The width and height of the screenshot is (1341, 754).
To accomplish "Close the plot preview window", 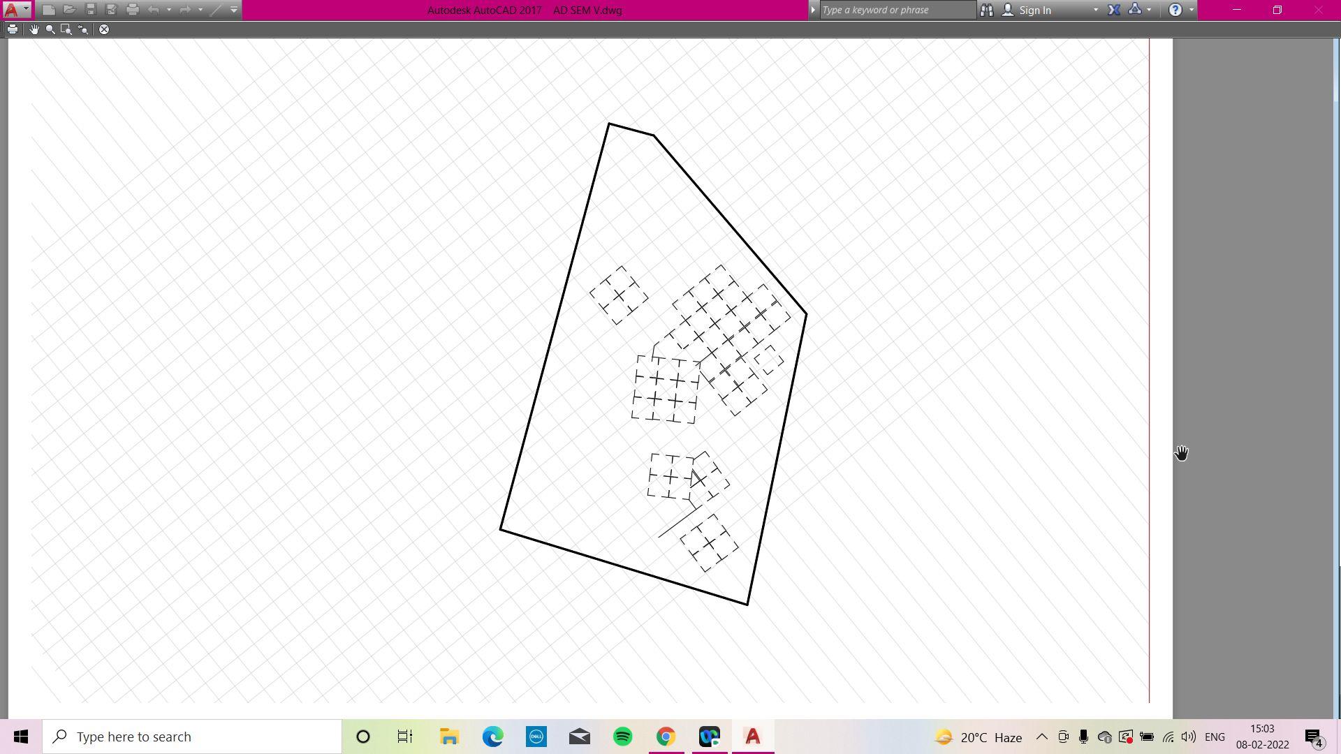I will [x=104, y=29].
